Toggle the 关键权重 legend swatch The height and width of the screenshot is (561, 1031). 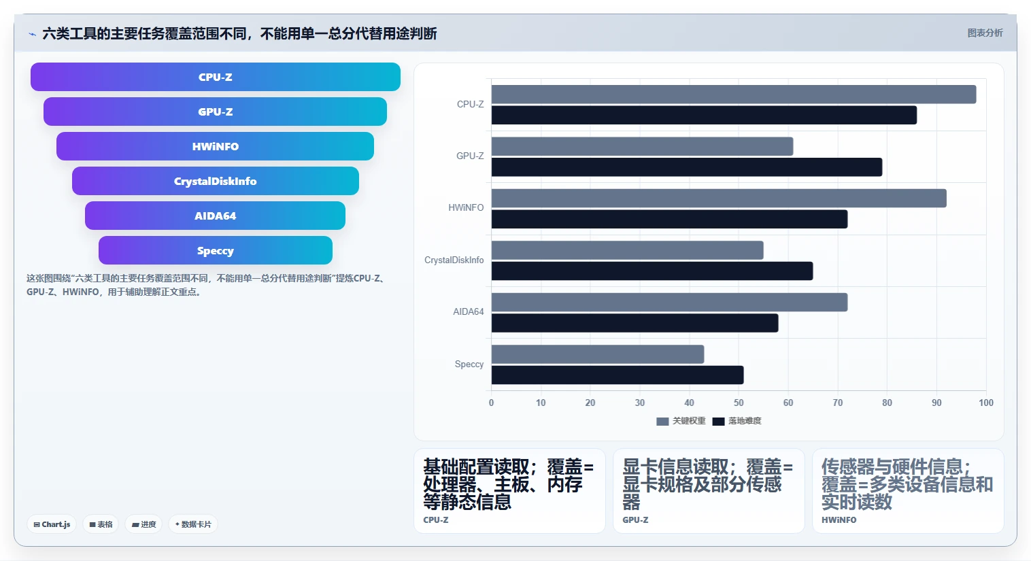click(662, 422)
